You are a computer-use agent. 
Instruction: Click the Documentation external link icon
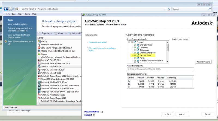coord(102,112)
